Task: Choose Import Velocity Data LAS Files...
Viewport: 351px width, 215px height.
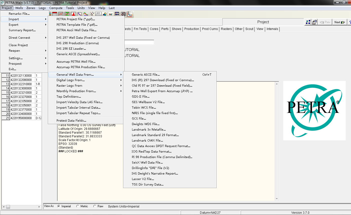Action: (x=86, y=102)
